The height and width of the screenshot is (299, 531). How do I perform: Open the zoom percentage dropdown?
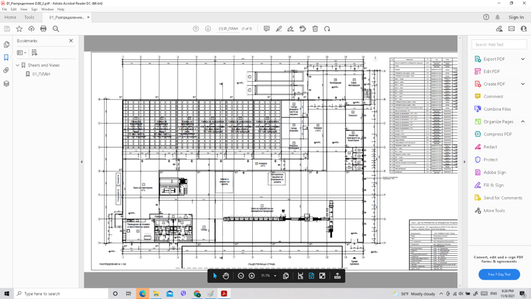[x=275, y=276]
